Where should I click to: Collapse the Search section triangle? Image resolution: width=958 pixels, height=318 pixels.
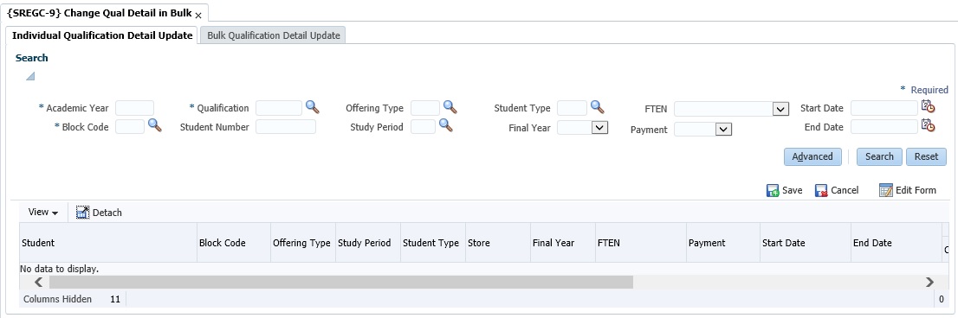30,77
